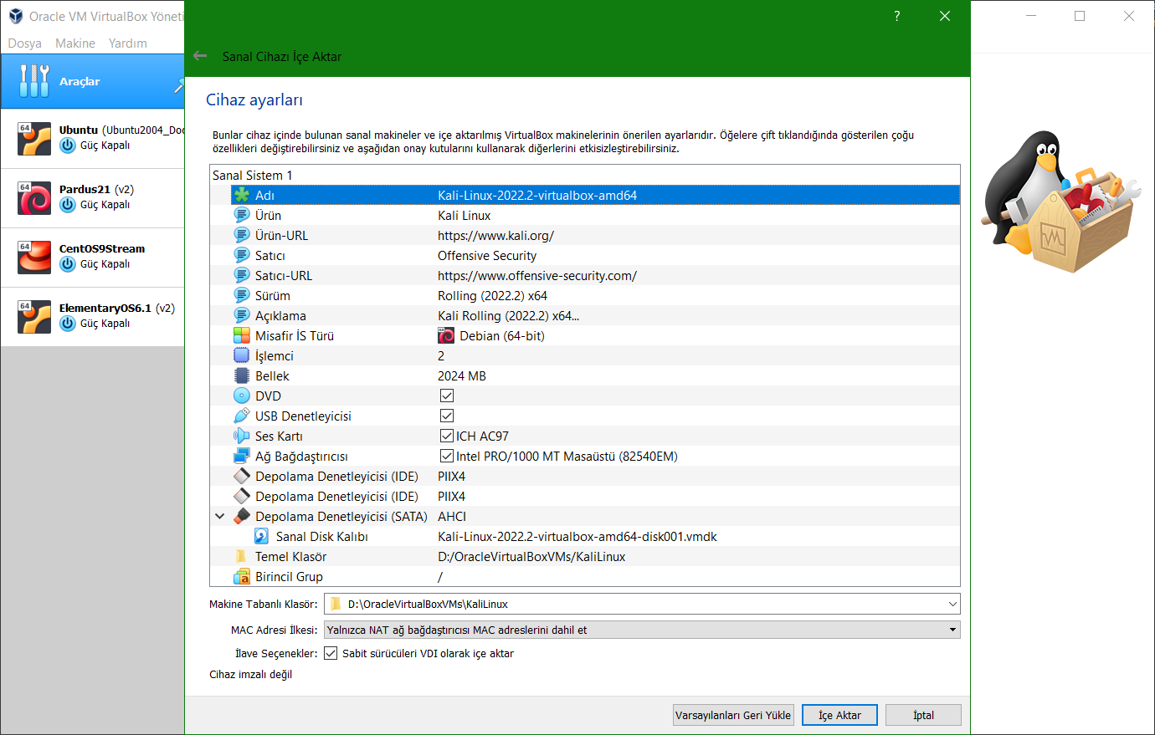Click the https://www.kali.org/ value
The height and width of the screenshot is (735, 1155).
click(495, 235)
